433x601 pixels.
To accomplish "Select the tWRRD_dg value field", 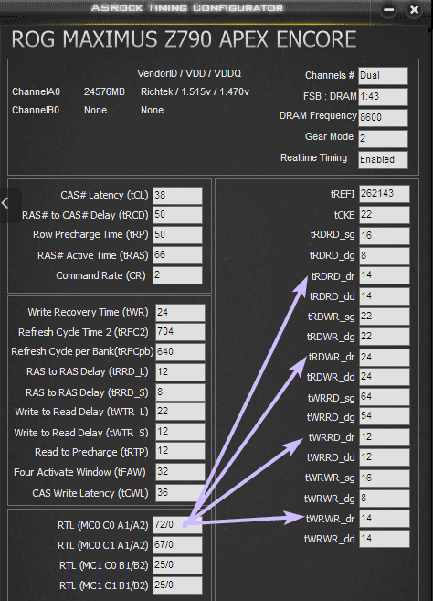I will 385,416.
